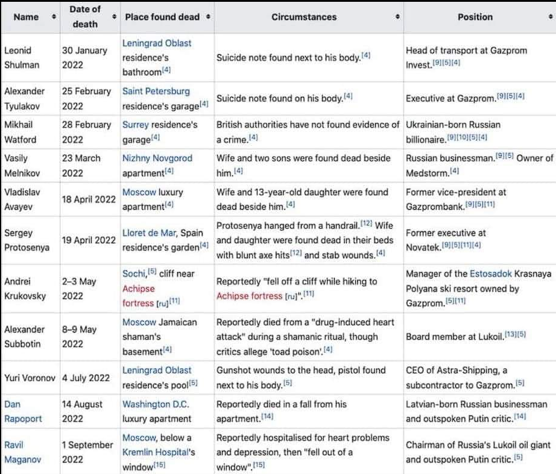Sort table by Name column arrows
The width and height of the screenshot is (556, 474).
click(x=54, y=17)
